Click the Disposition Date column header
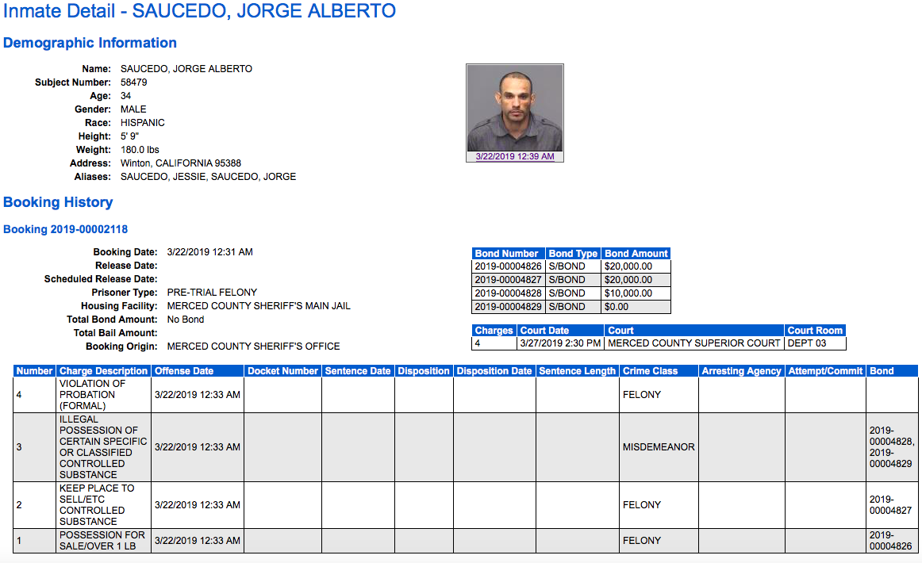922x563 pixels. 494,371
